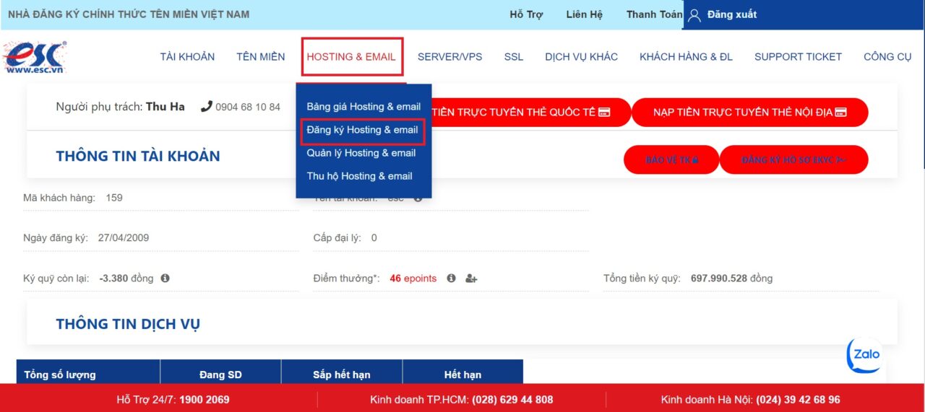The image size is (925, 412).
Task: Open the KHÁCH HÀNG & ĐL menu
Action: [686, 57]
